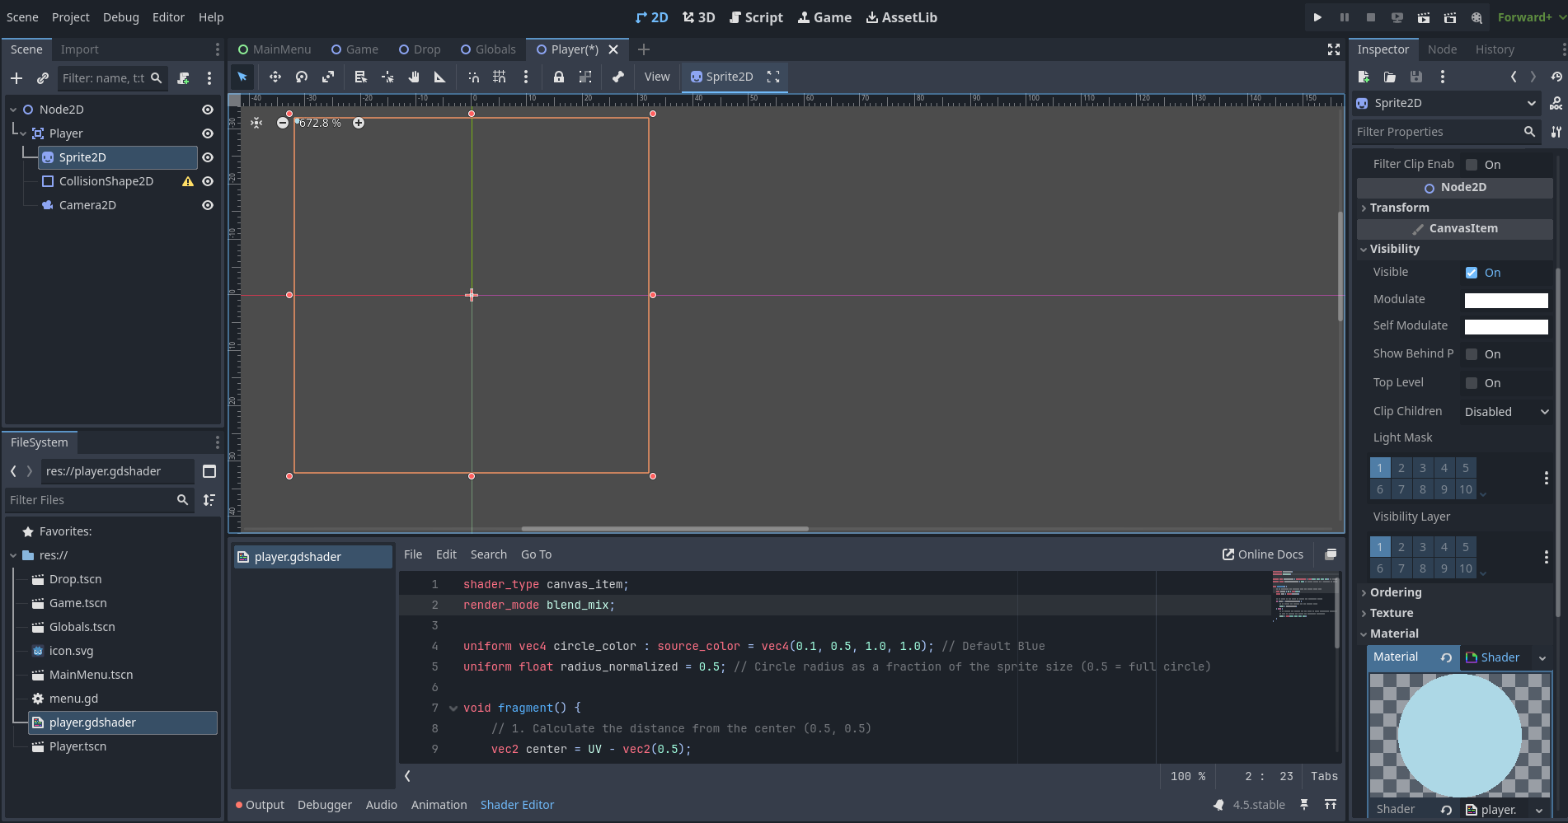
Task: Expand the Transform section
Action: pyautogui.click(x=1400, y=208)
